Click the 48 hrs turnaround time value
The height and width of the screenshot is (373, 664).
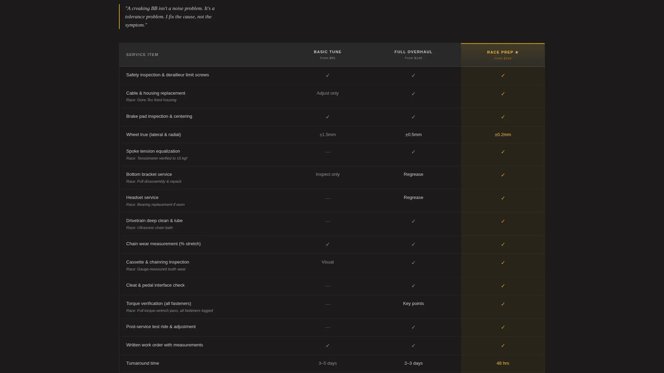click(x=502, y=363)
